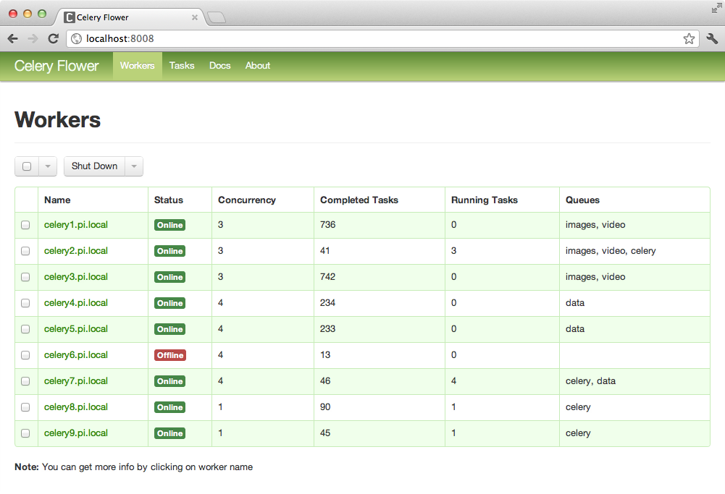
Task: Open the About navigation link
Action: (x=258, y=66)
